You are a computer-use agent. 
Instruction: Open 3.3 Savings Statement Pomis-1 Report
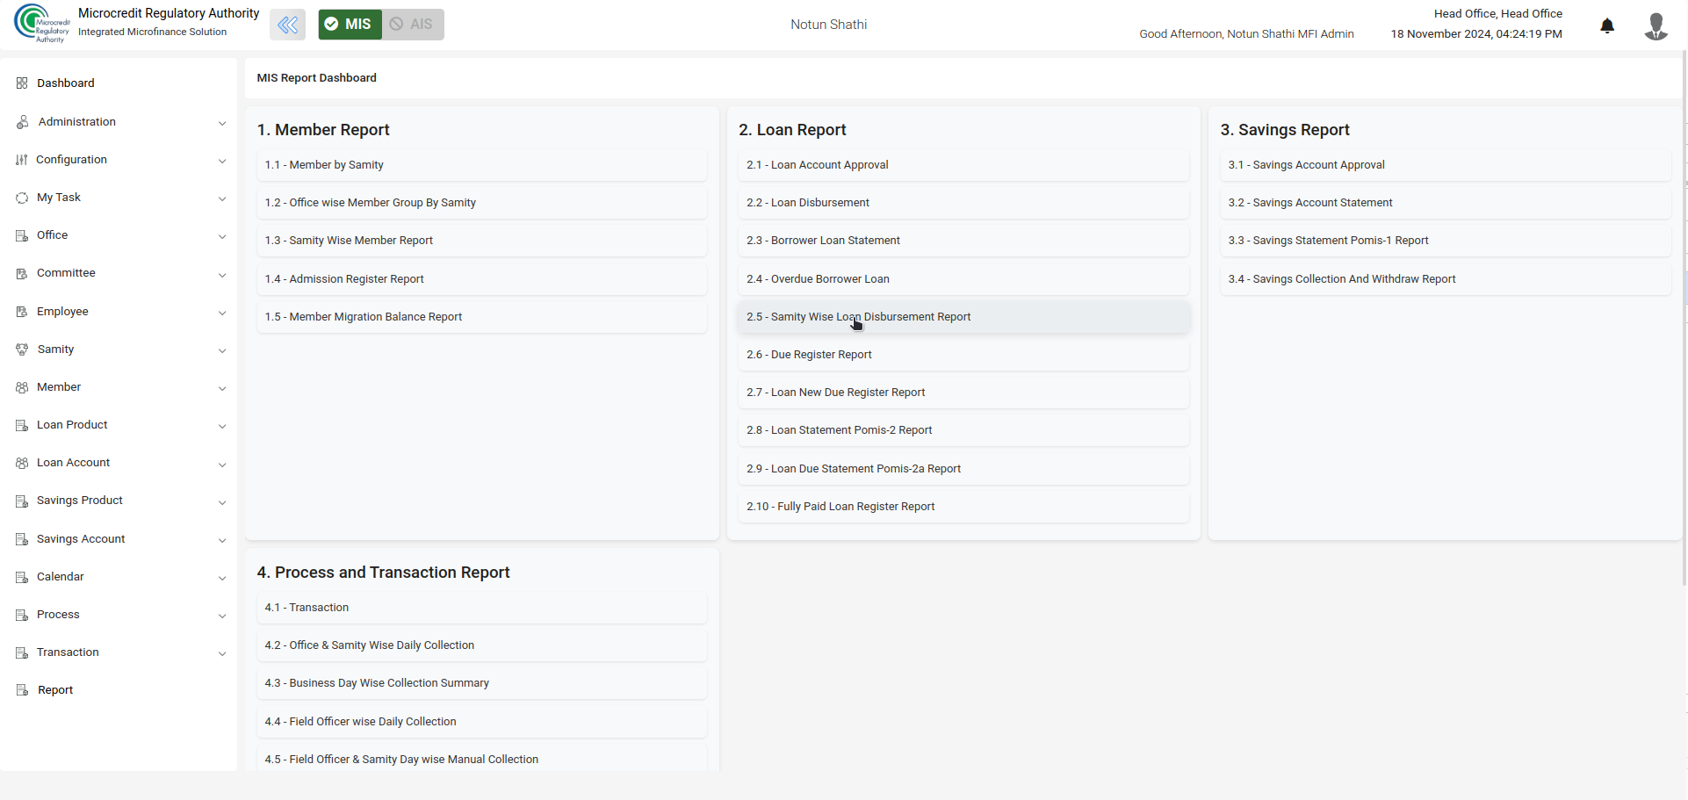[x=1445, y=241]
